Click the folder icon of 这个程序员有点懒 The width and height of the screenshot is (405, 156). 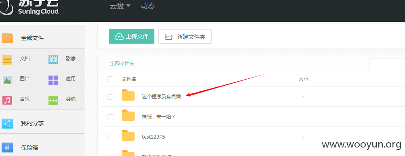point(128,95)
